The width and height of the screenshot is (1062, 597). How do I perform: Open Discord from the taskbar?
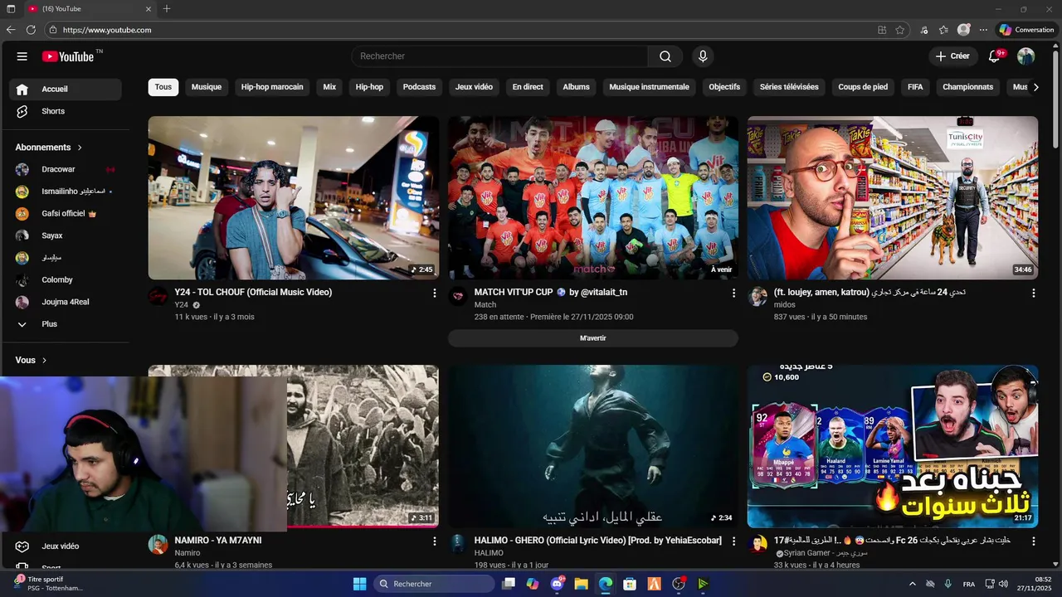[557, 584]
